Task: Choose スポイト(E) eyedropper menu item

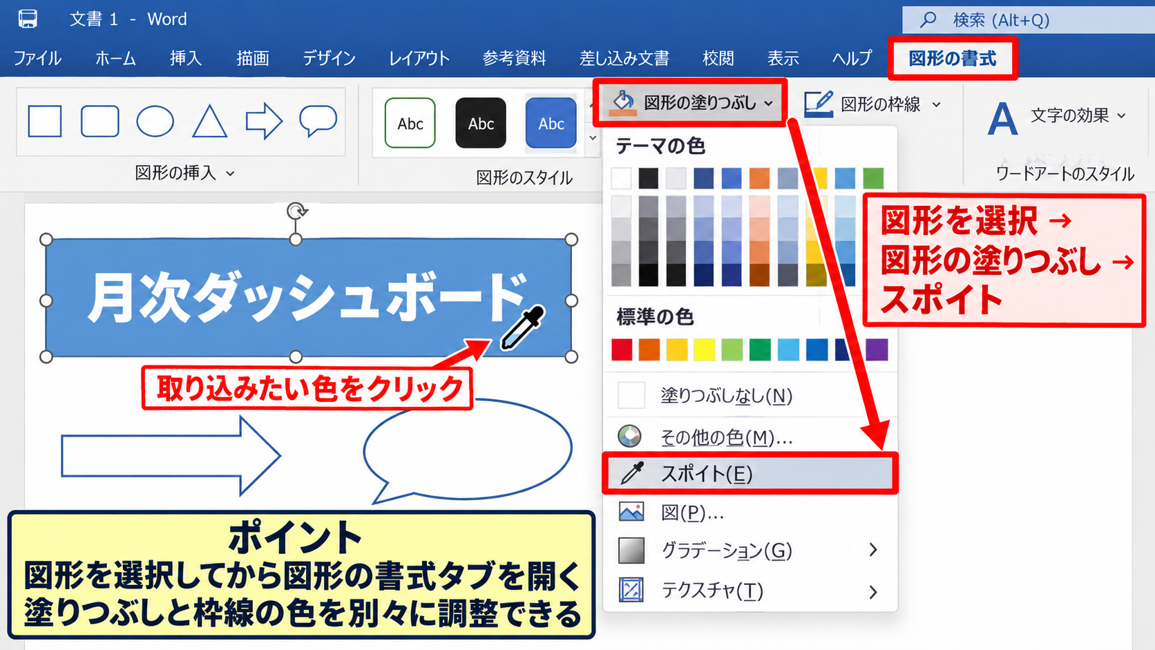Action: (750, 473)
